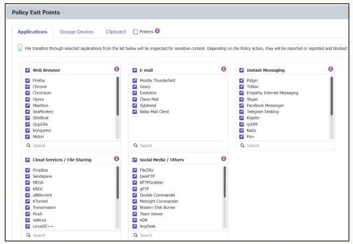
Task: Uncheck the Konqueror checkbox
Action: (27, 130)
